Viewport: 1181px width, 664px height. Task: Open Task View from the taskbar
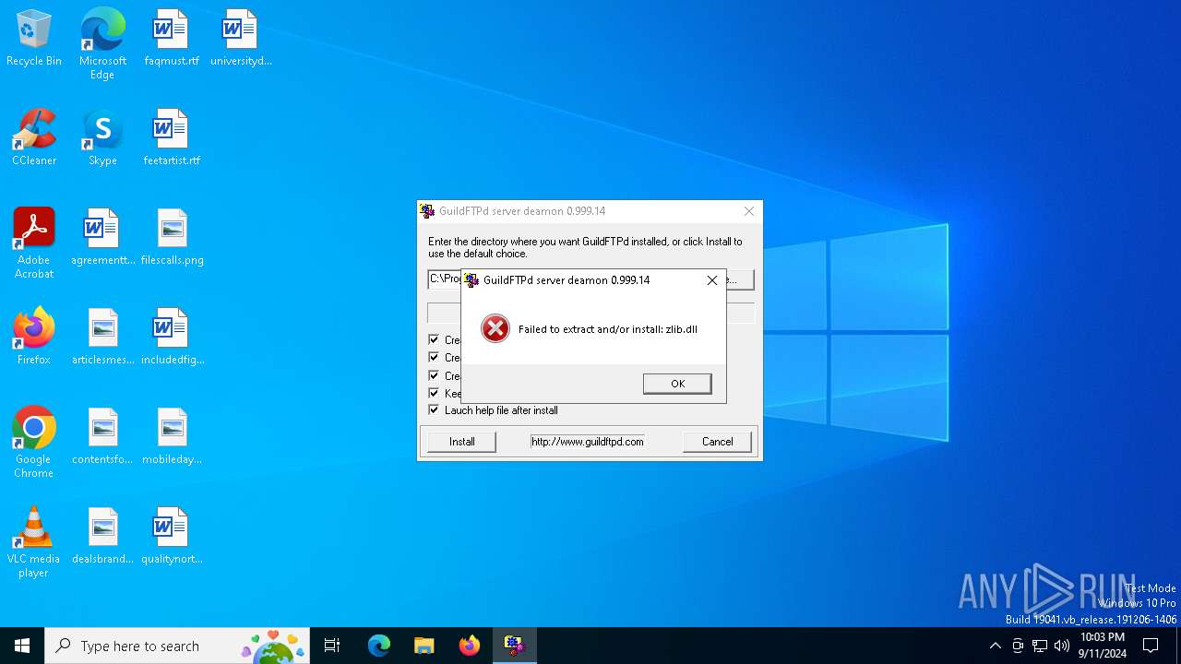click(332, 646)
